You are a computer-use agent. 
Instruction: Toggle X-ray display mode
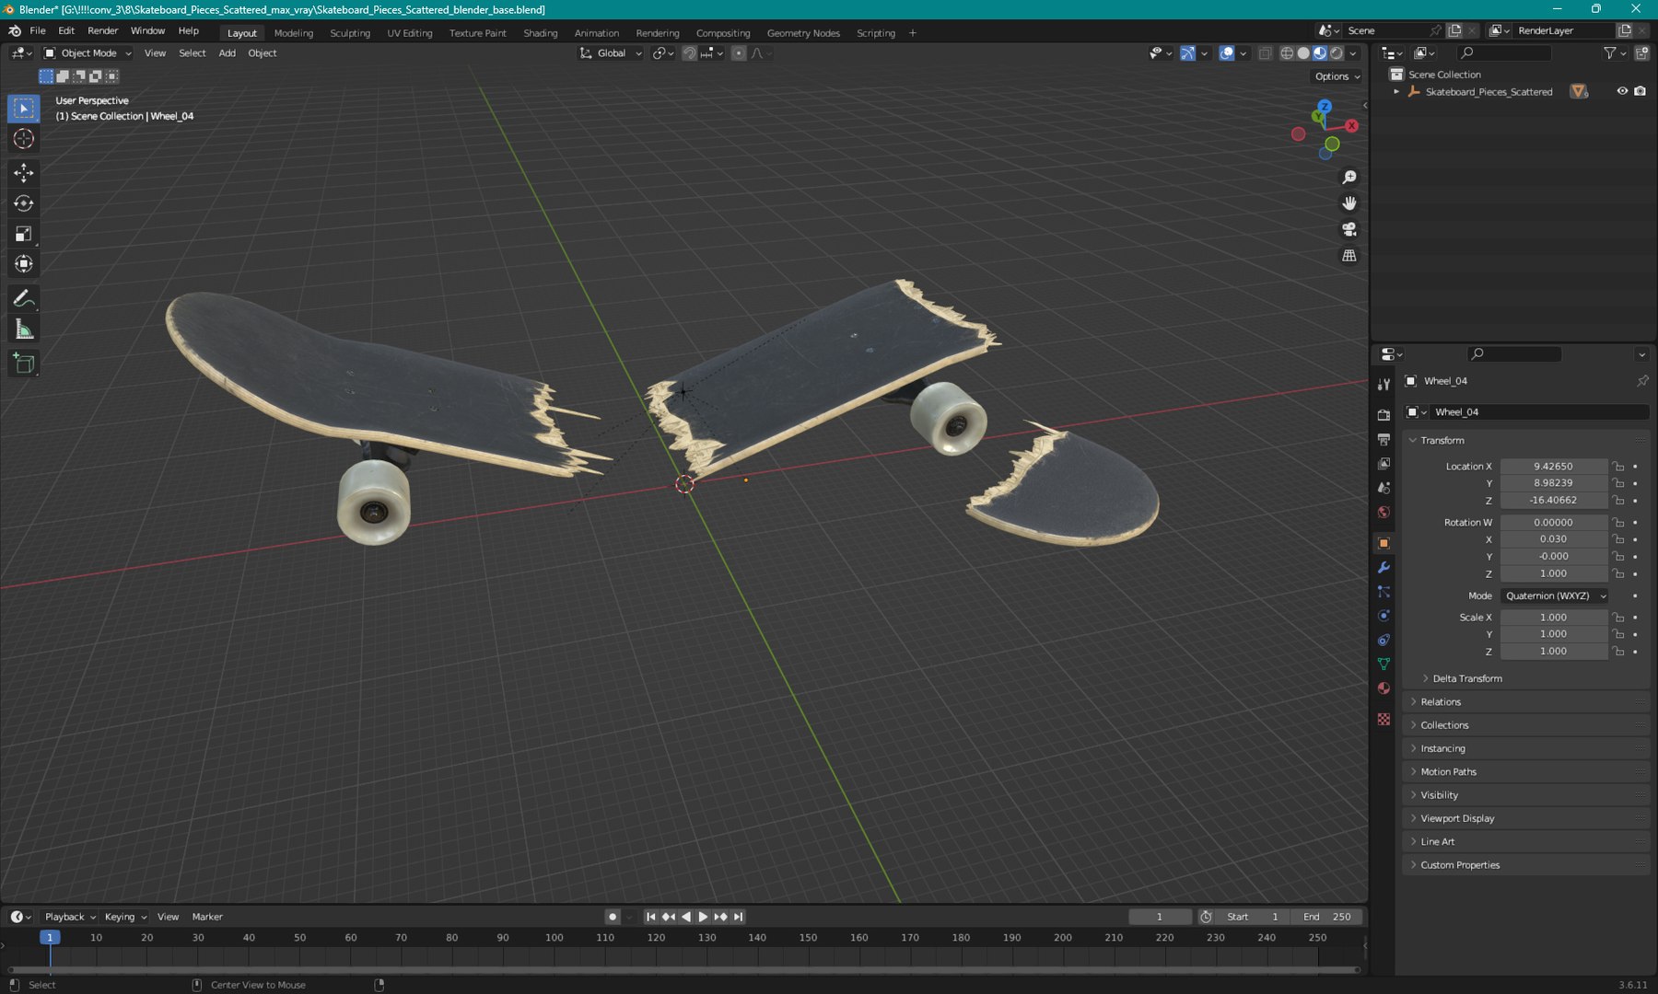point(1266,53)
